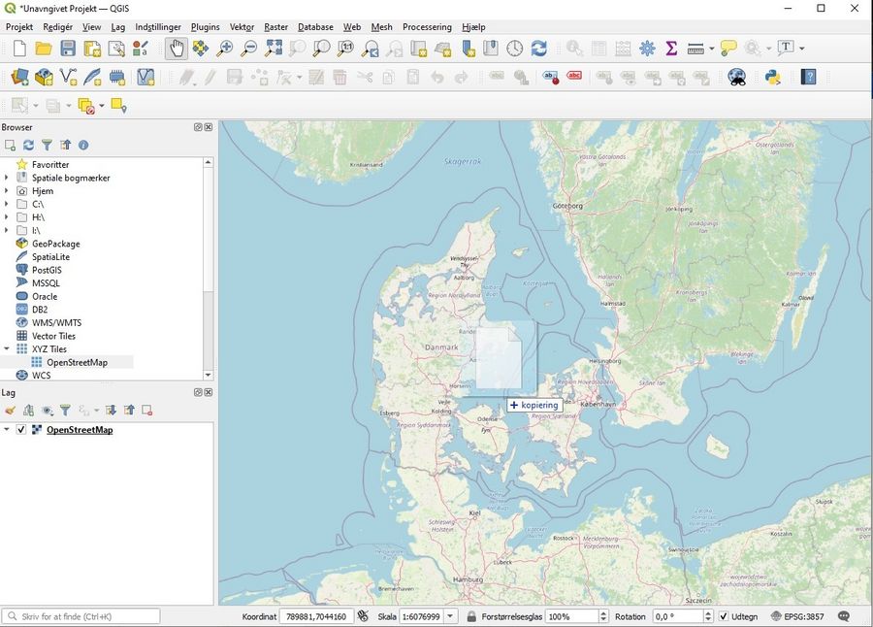Open the Python console icon

click(773, 78)
